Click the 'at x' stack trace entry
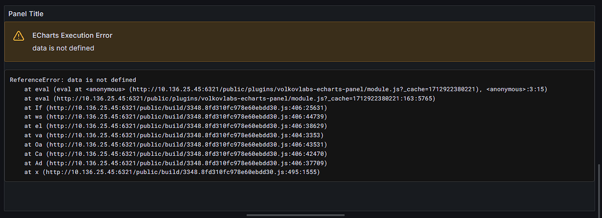 [172, 172]
